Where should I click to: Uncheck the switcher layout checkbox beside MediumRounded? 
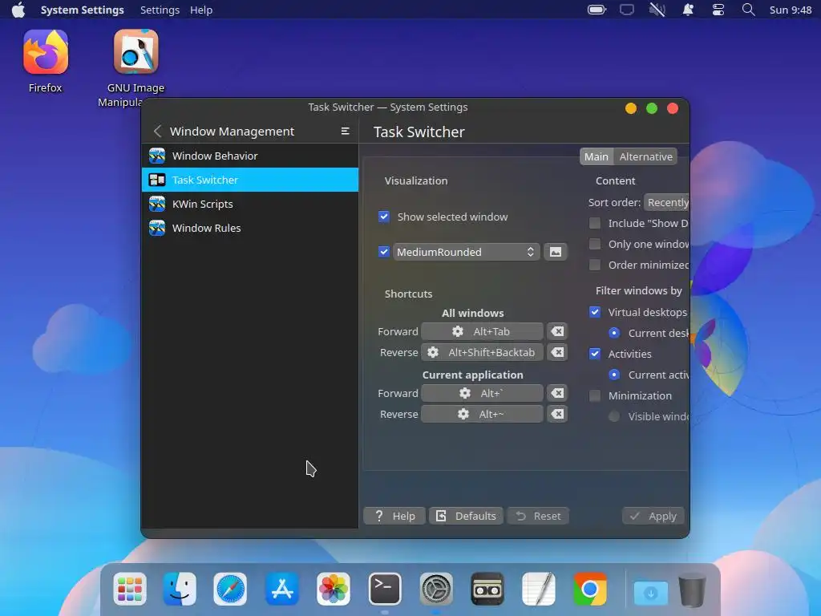(384, 252)
